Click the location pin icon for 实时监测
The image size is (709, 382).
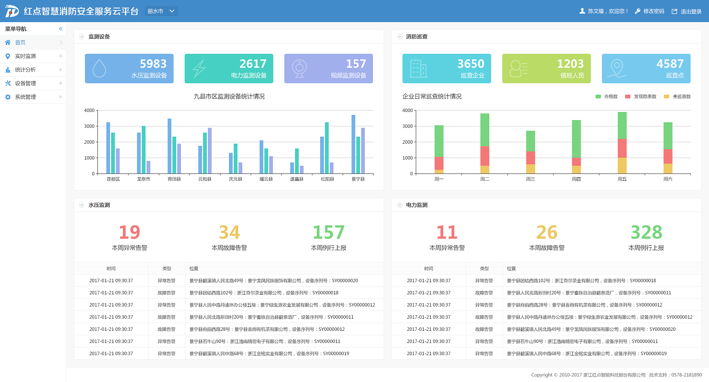click(8, 56)
